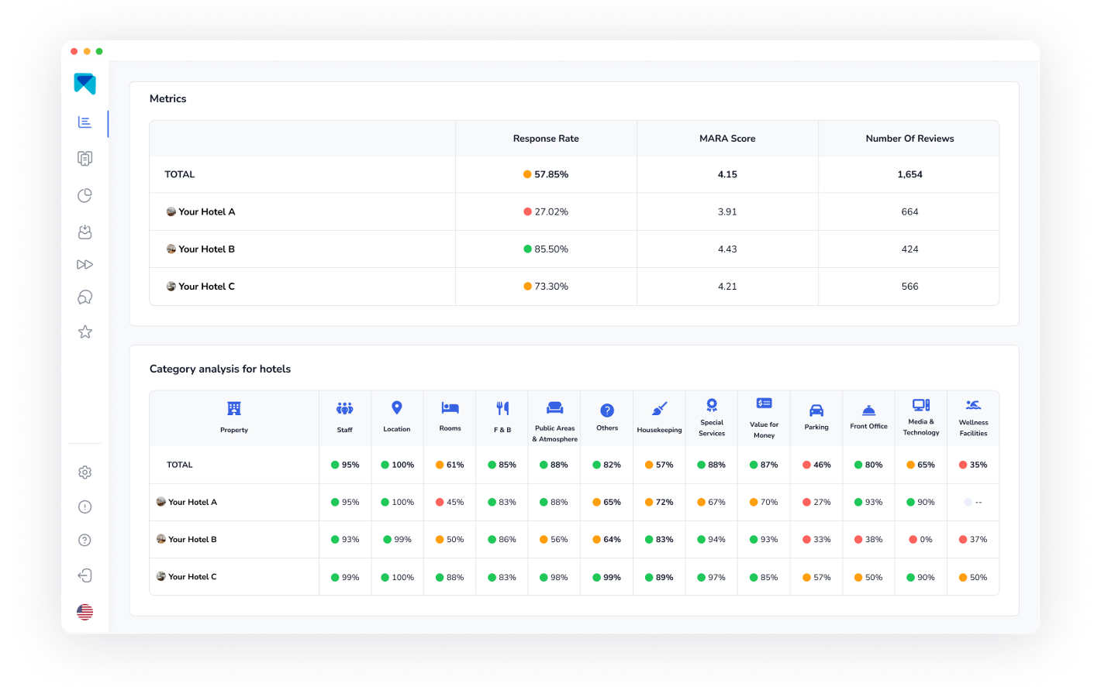Click the TOTAL row label in Category analysis
The image size is (1101, 687).
click(x=180, y=465)
